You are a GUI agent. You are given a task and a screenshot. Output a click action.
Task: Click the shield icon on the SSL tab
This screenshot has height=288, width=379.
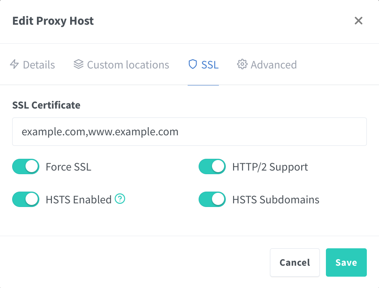click(193, 64)
